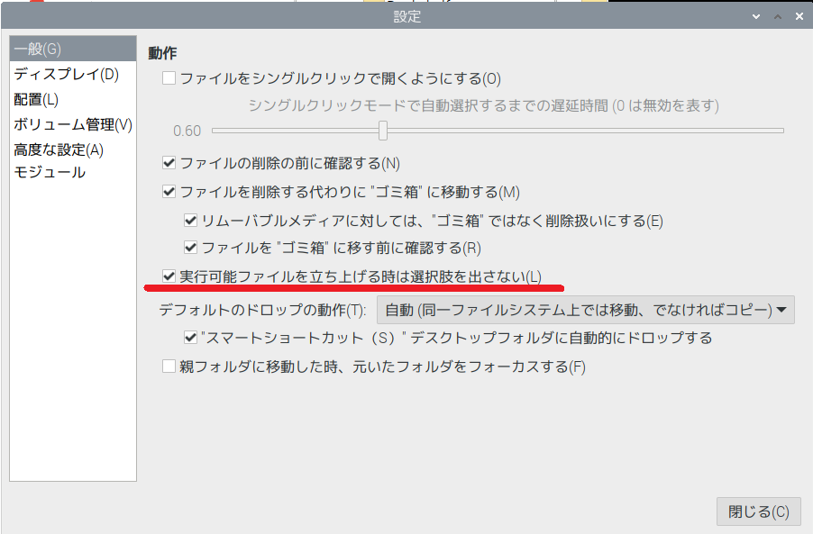
Task: Uncheck リムーバブルメディア削除扱い(E) option
Action: 191,221
